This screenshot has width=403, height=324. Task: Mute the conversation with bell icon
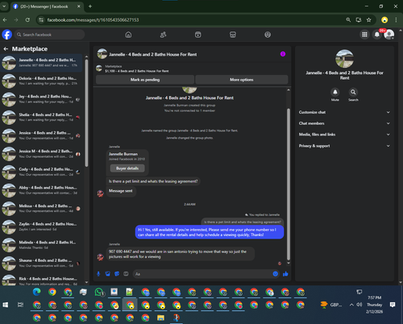click(335, 92)
